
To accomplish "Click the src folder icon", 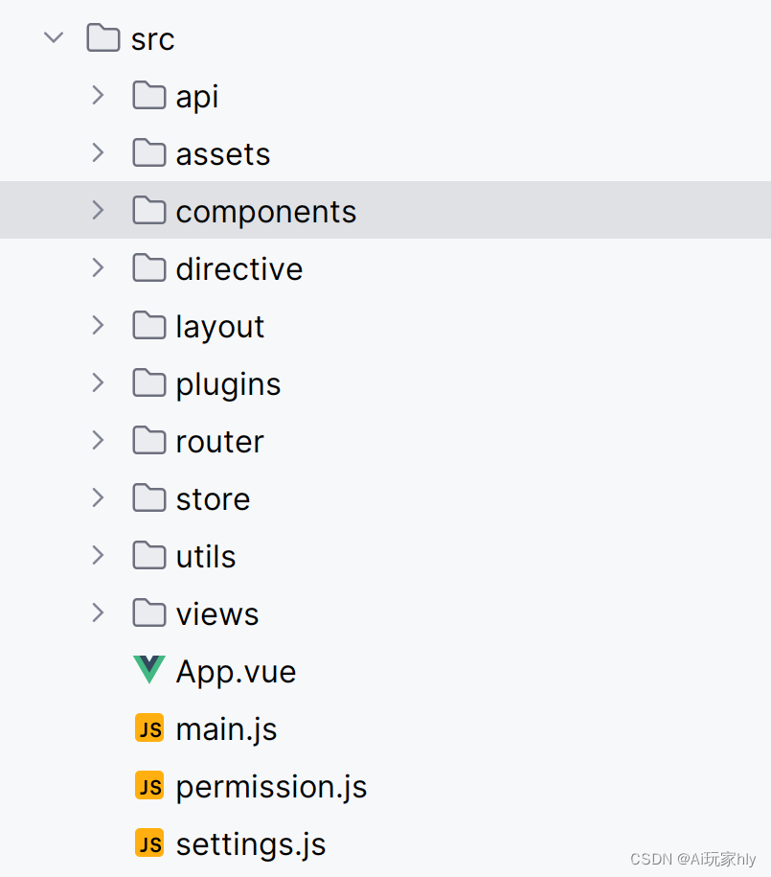I will 103,37.
